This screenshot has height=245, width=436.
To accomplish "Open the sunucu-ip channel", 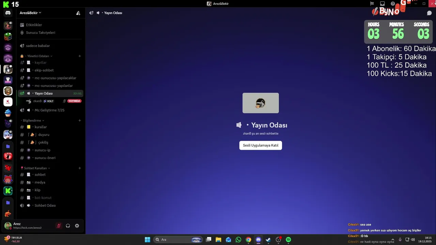I will 50,150.
